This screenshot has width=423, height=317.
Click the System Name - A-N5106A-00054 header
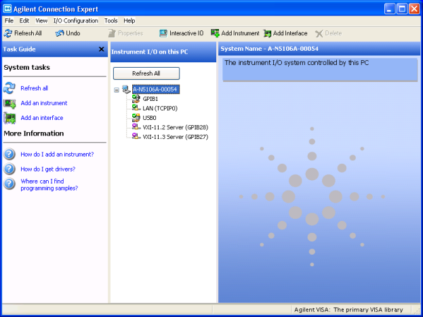click(x=270, y=49)
